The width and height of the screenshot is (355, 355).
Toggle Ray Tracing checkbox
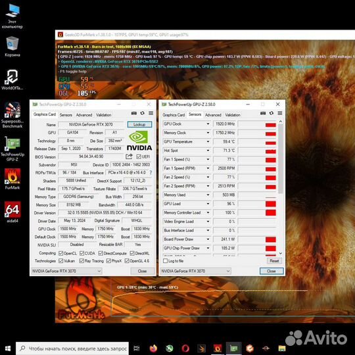(x=82, y=261)
